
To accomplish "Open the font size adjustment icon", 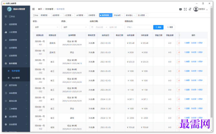I will [x=190, y=9].
